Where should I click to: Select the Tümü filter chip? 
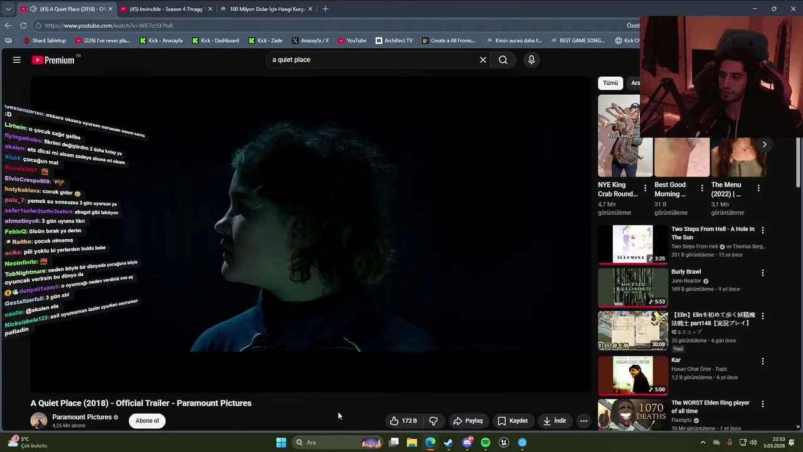tap(610, 83)
